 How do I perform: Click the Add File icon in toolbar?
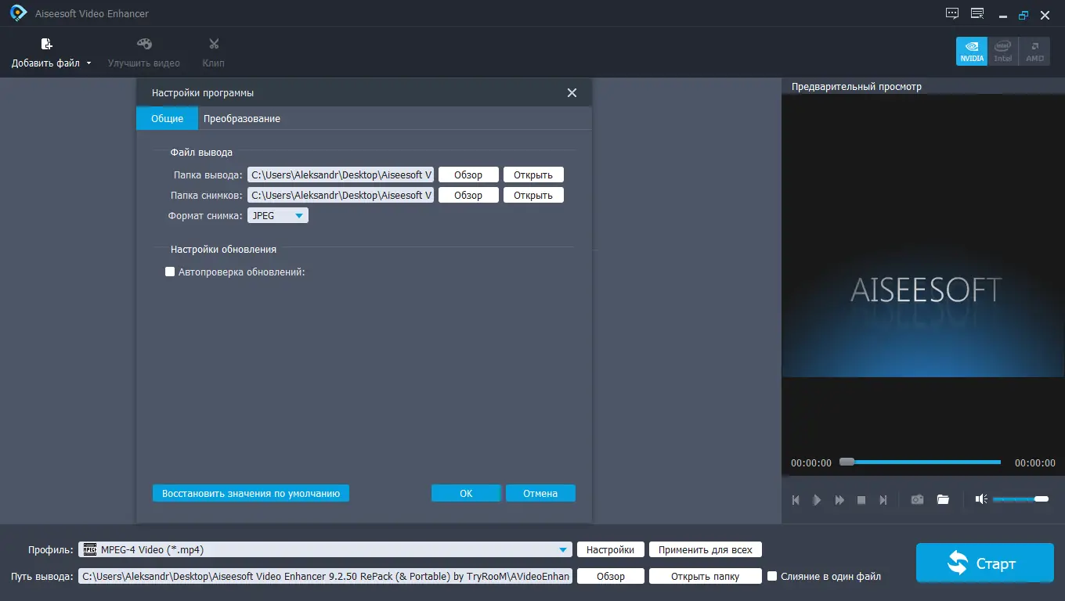pyautogui.click(x=46, y=45)
